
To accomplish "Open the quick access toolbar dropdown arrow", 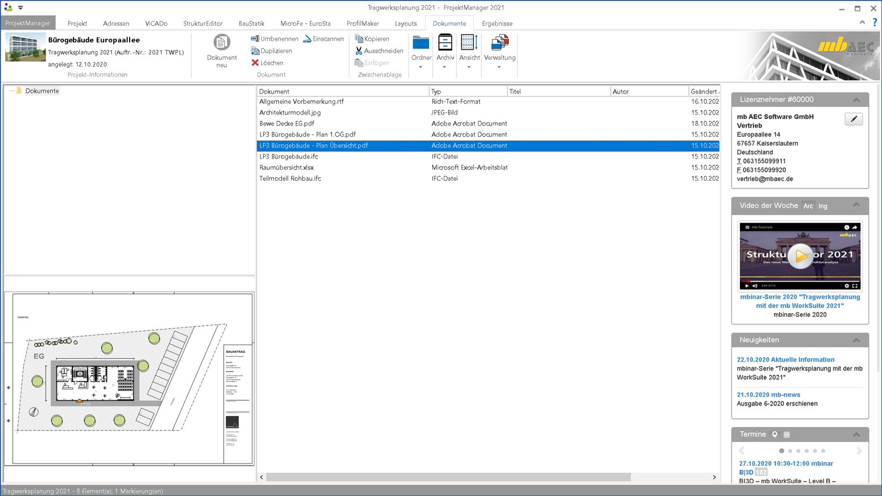I will (x=20, y=8).
